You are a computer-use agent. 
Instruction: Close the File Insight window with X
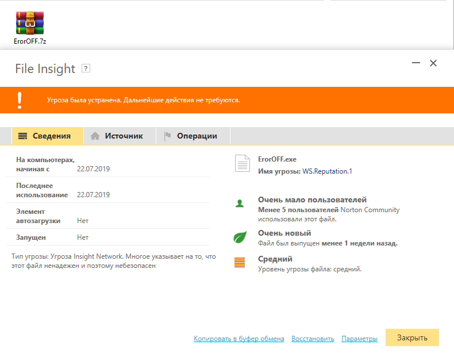coord(433,63)
